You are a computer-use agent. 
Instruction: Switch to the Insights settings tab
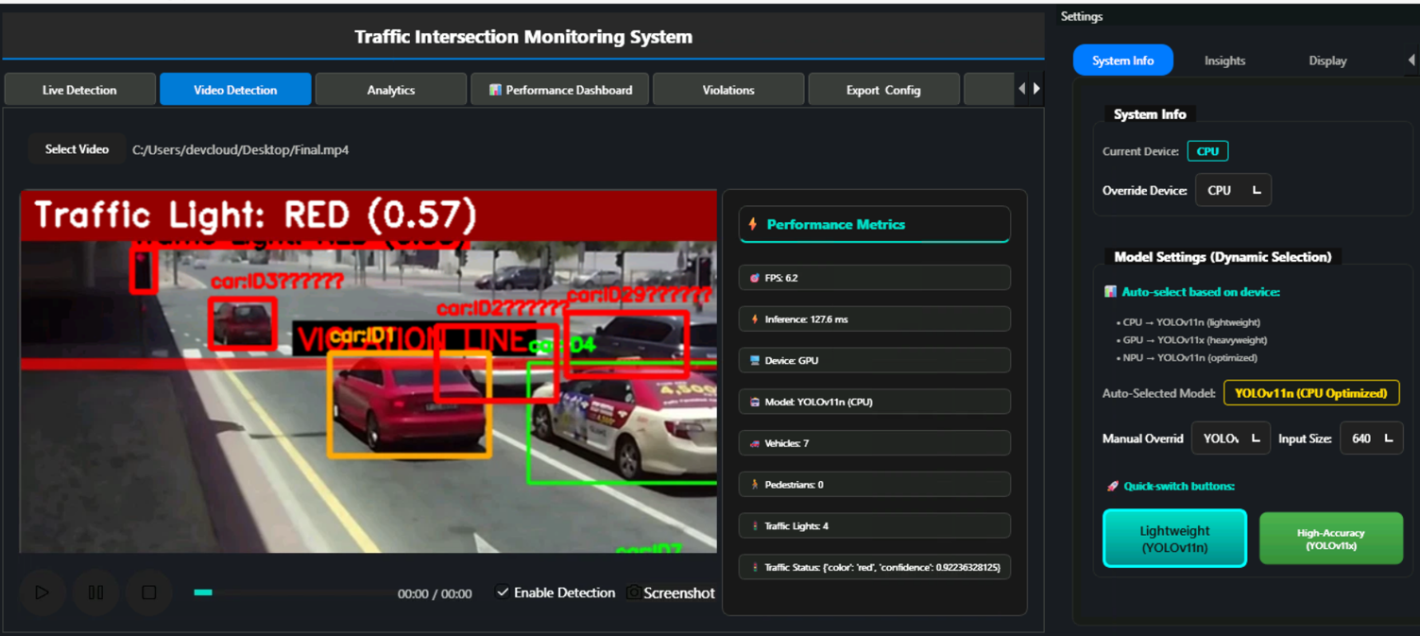pyautogui.click(x=1224, y=60)
